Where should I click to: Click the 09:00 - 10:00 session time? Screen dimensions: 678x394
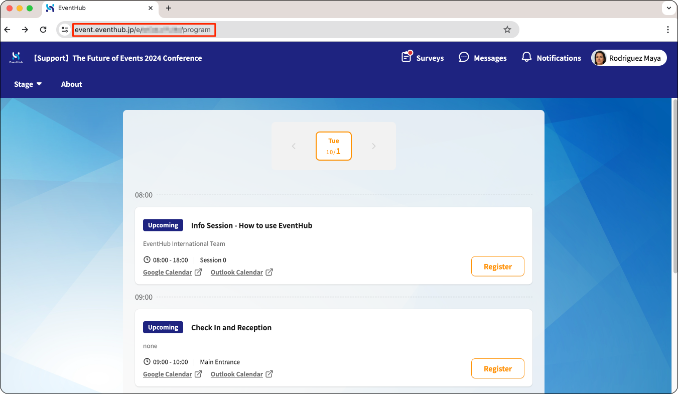coord(171,362)
